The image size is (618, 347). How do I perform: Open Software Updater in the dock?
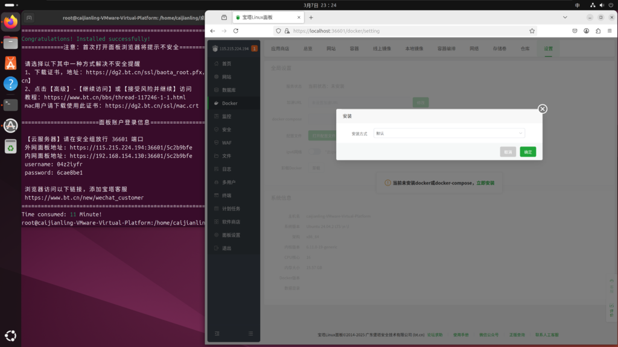click(11, 125)
